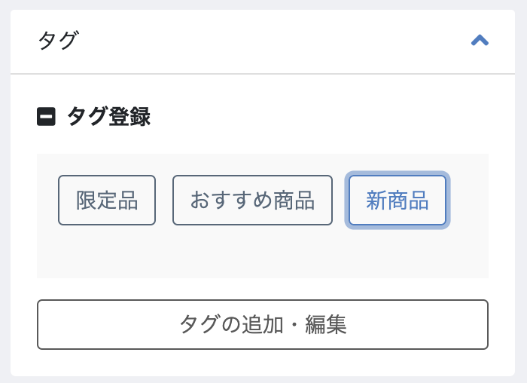This screenshot has width=527, height=383.
Task: Click the タグ登録 section heading
Action: coord(108,117)
